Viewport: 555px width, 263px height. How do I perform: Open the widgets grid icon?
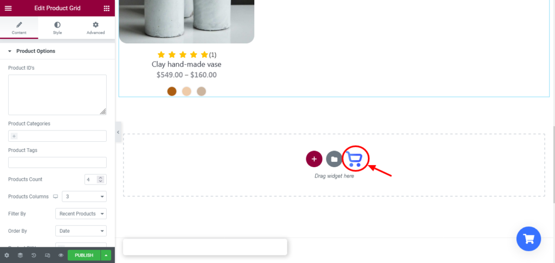pos(107,8)
